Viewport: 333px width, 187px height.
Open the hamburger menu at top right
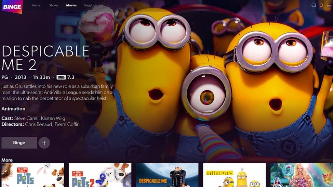point(330,5)
